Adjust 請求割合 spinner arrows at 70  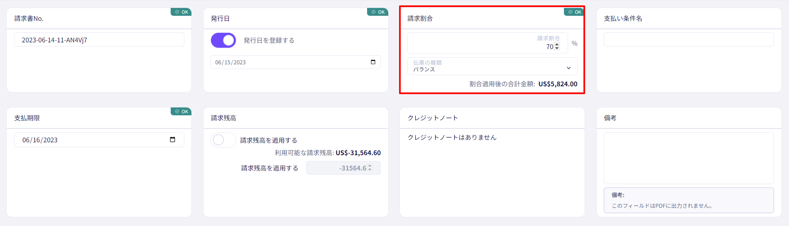(x=557, y=47)
